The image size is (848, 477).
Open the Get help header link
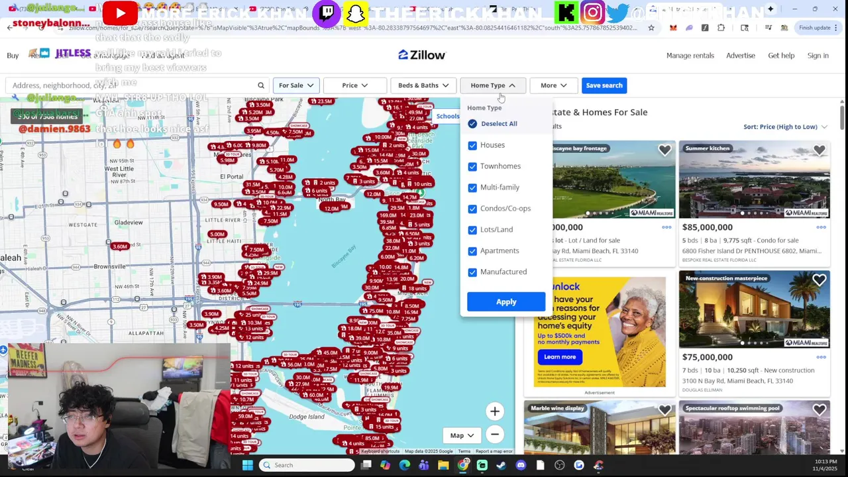[781, 56]
